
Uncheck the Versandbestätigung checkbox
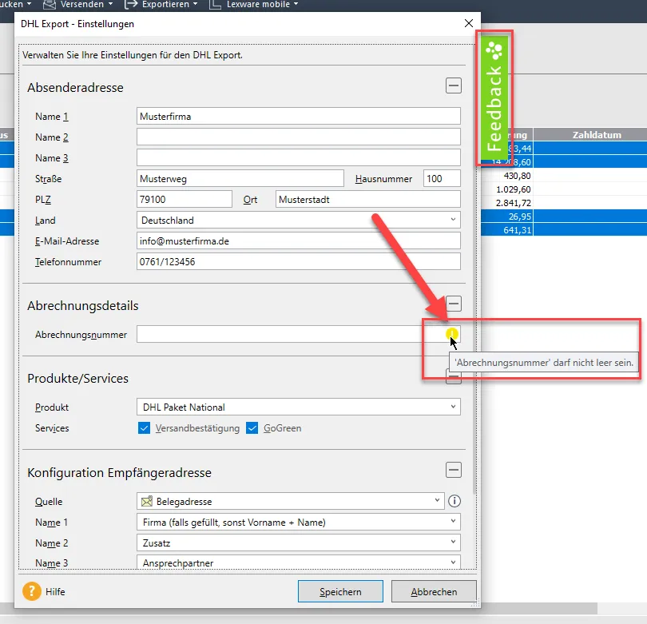(145, 428)
